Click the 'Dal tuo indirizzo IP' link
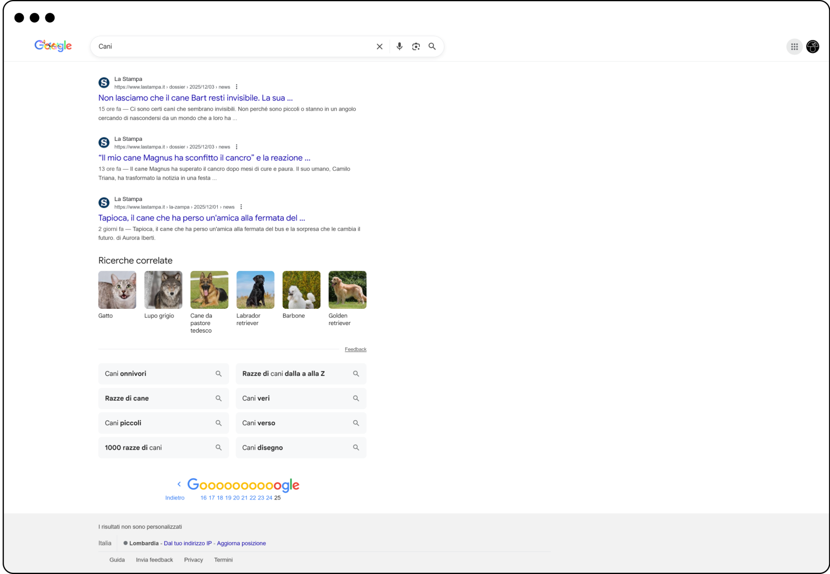This screenshot has width=830, height=574. point(188,543)
